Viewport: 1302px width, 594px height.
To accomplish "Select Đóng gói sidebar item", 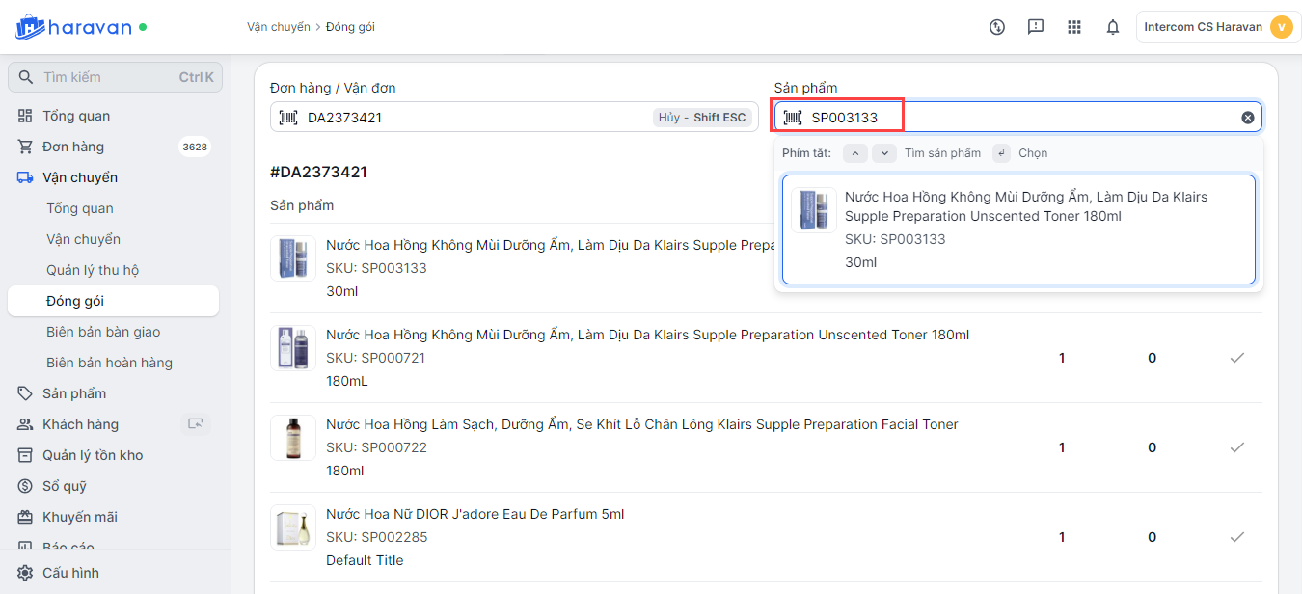I will coord(113,301).
